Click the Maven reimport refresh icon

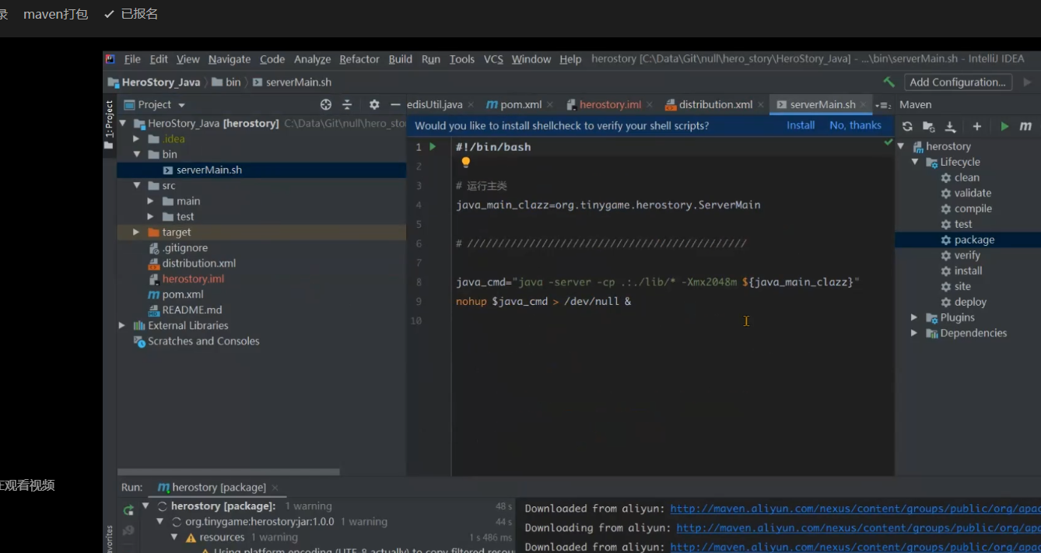pyautogui.click(x=907, y=126)
